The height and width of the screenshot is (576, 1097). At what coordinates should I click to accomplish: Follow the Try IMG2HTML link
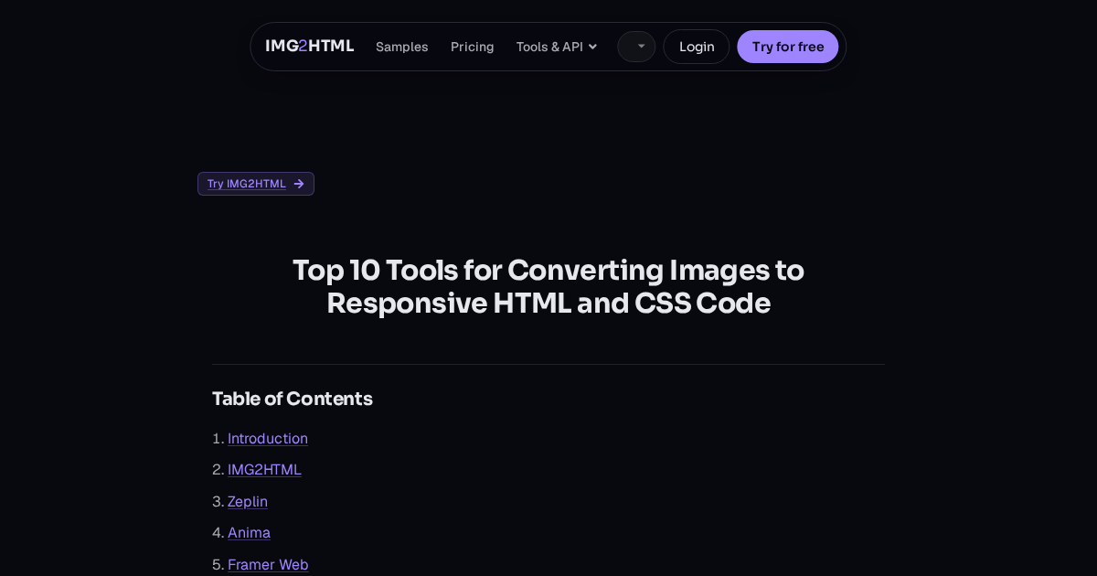pos(256,184)
